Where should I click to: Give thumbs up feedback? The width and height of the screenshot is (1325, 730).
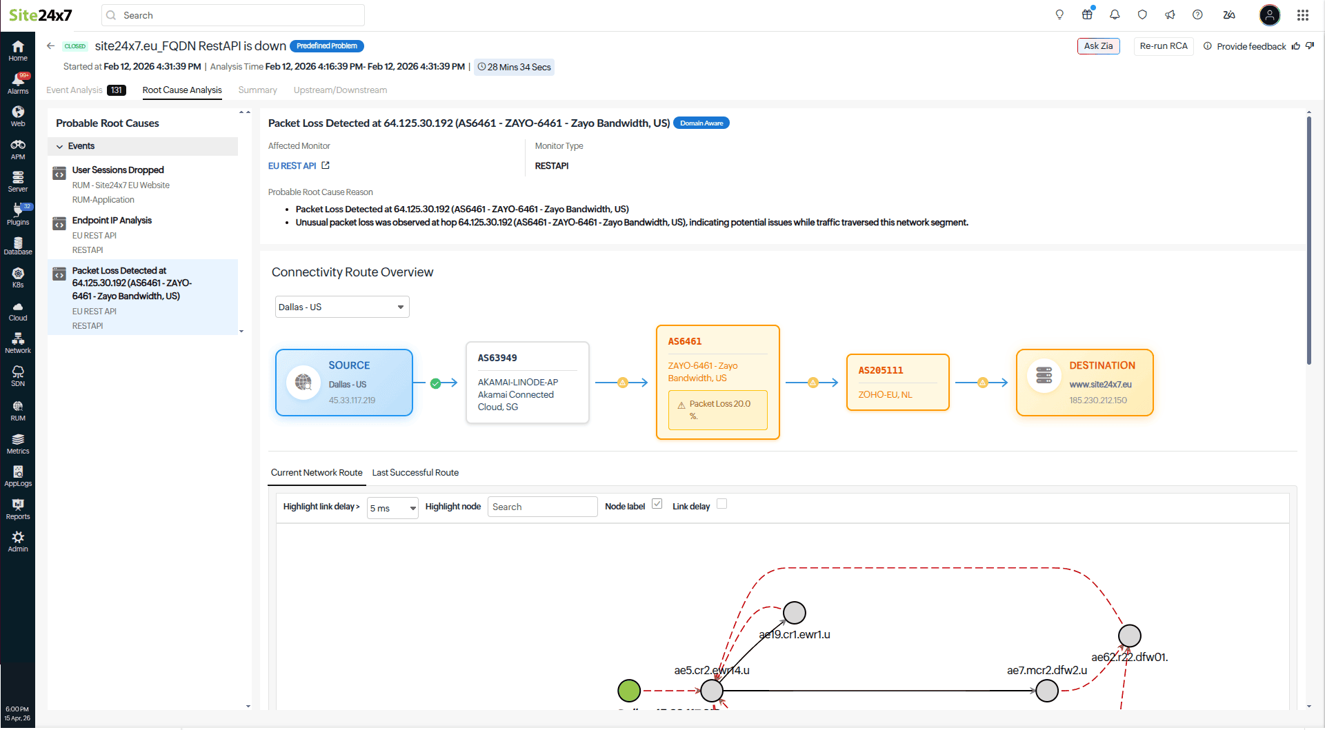[1296, 46]
